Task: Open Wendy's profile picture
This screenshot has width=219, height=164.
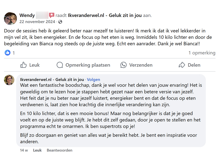Action: point(10,18)
